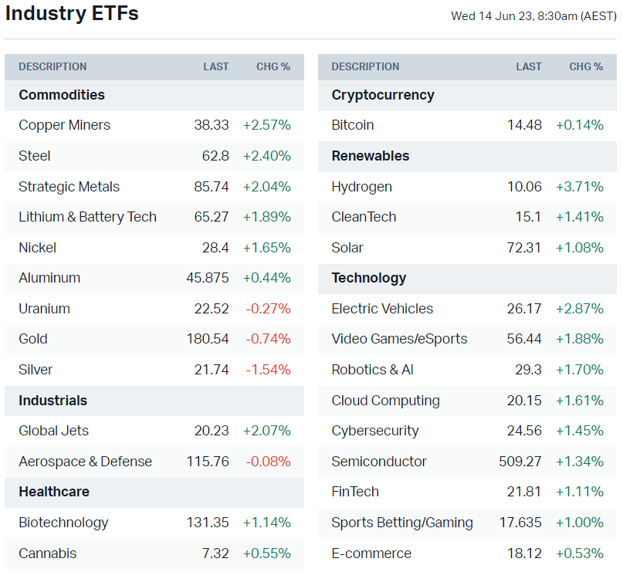Open the Uranium ETF listing
This screenshot has height=572, width=623.
click(44, 309)
